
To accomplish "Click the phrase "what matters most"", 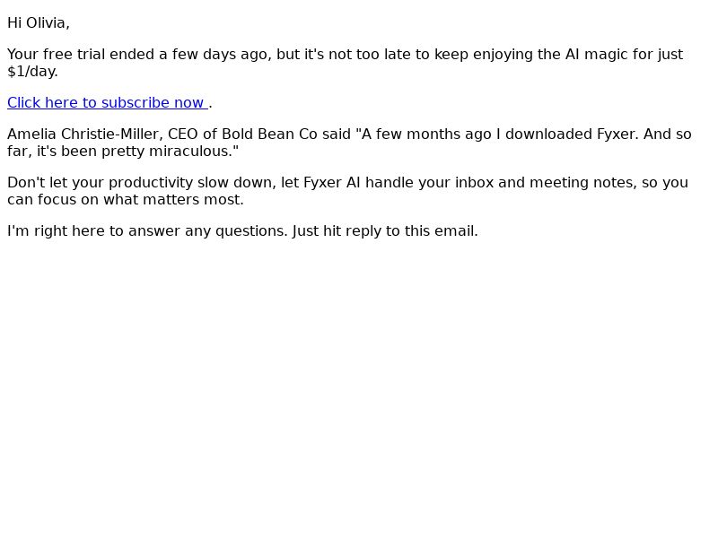I will tap(171, 199).
